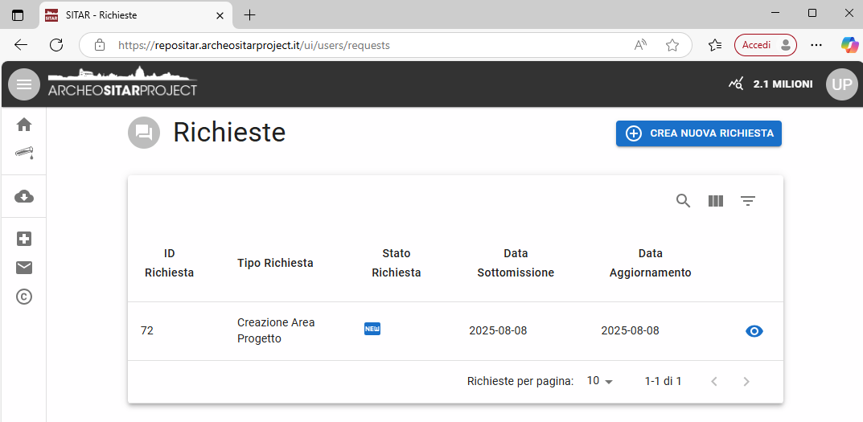
Task: Sort by Data Sottomissione column header
Action: pyautogui.click(x=515, y=263)
